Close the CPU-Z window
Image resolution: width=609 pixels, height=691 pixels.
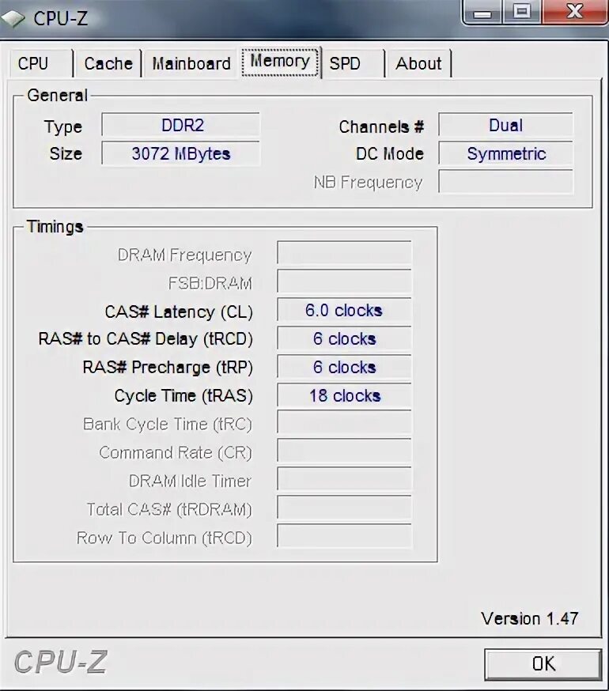[x=574, y=11]
